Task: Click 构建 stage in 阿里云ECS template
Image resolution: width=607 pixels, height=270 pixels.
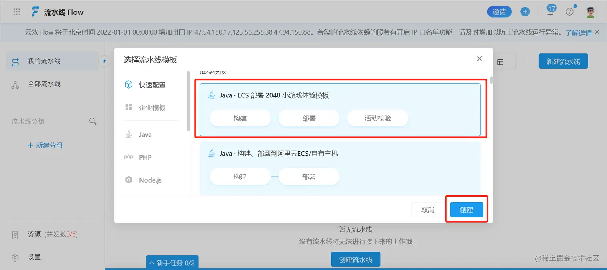Action: tap(240, 177)
